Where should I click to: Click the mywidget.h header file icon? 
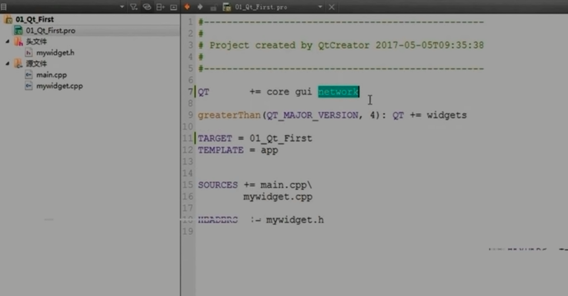click(29, 53)
